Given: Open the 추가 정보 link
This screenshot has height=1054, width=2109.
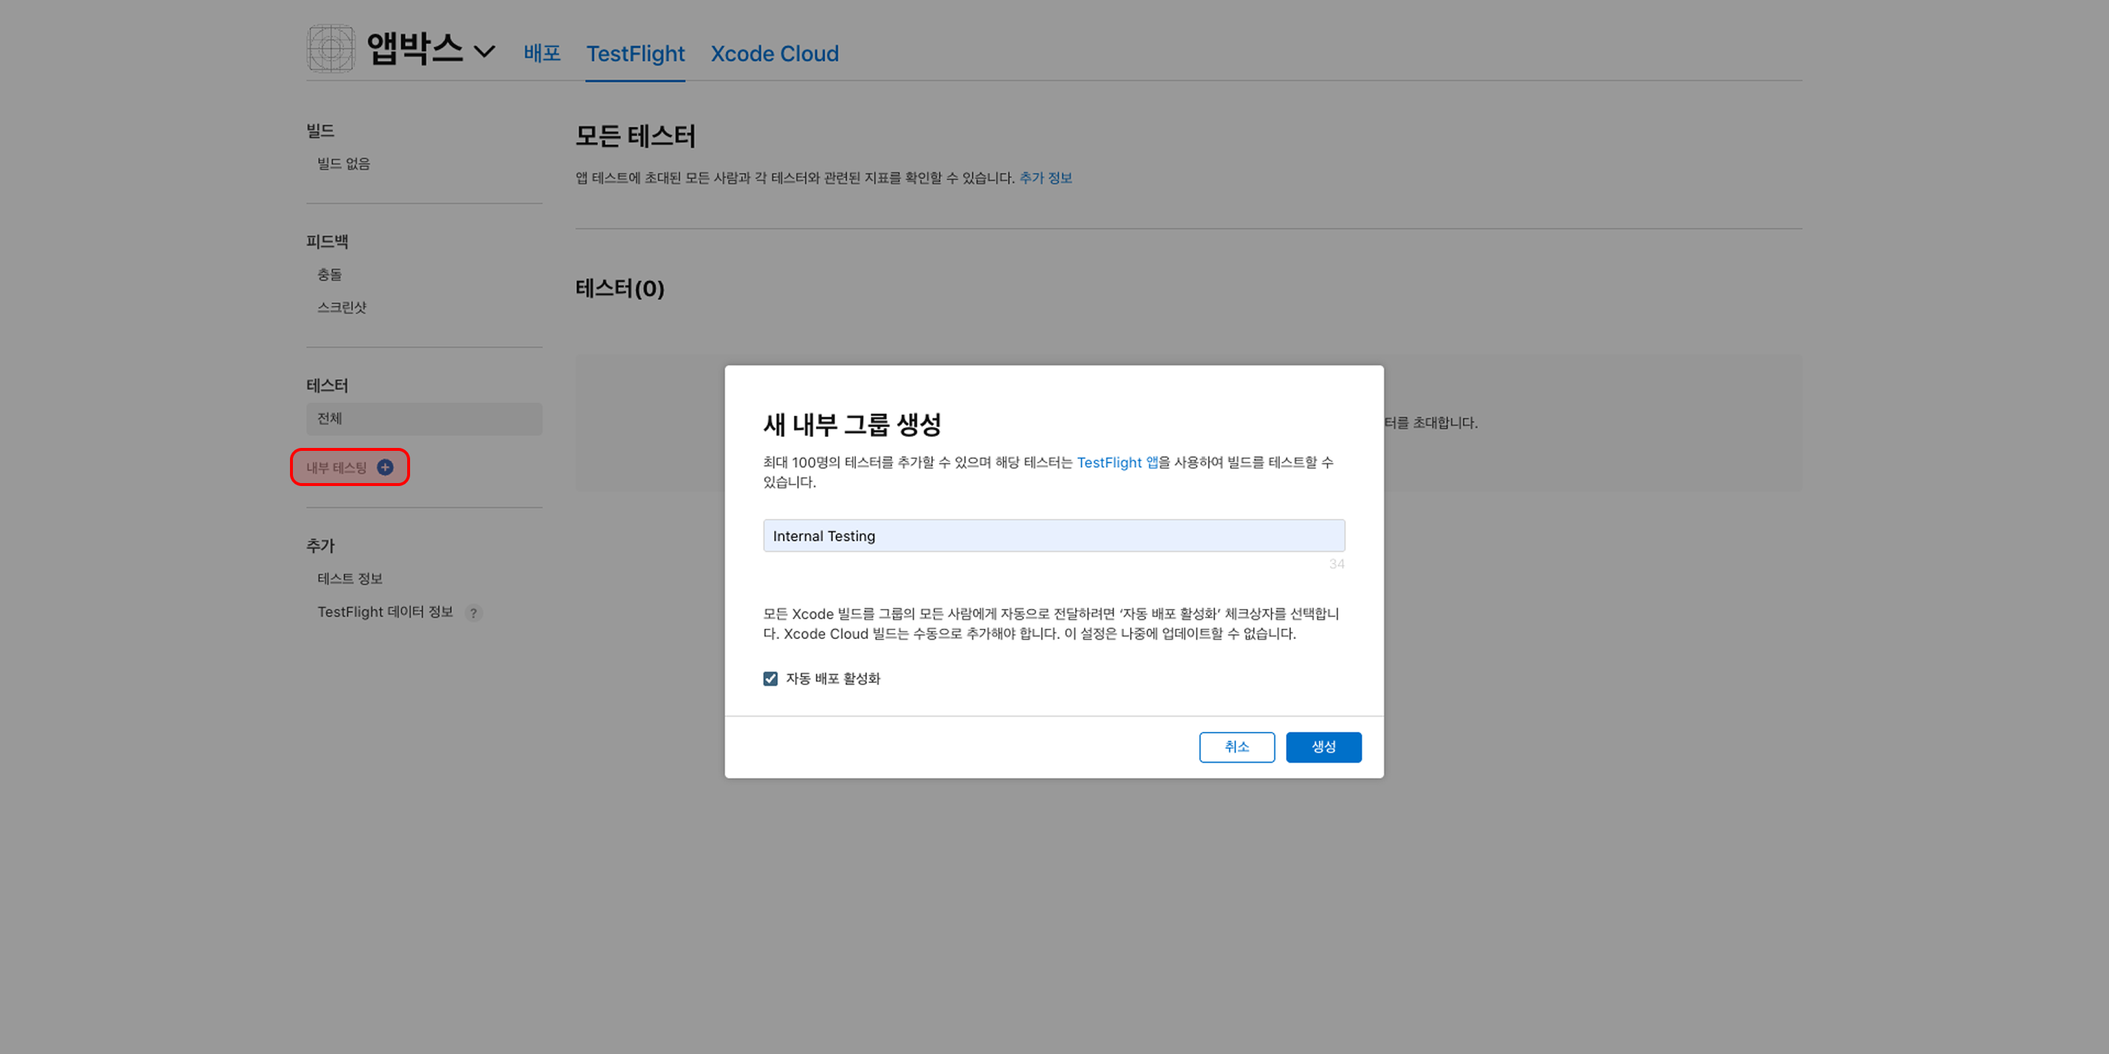Looking at the screenshot, I should click(x=1046, y=178).
